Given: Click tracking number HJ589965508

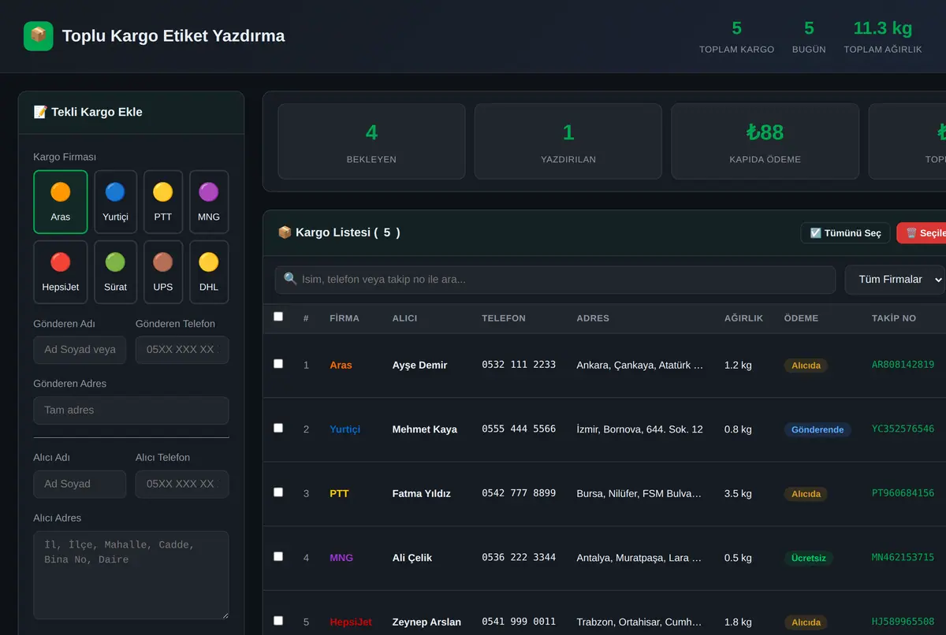Looking at the screenshot, I should pyautogui.click(x=903, y=622).
